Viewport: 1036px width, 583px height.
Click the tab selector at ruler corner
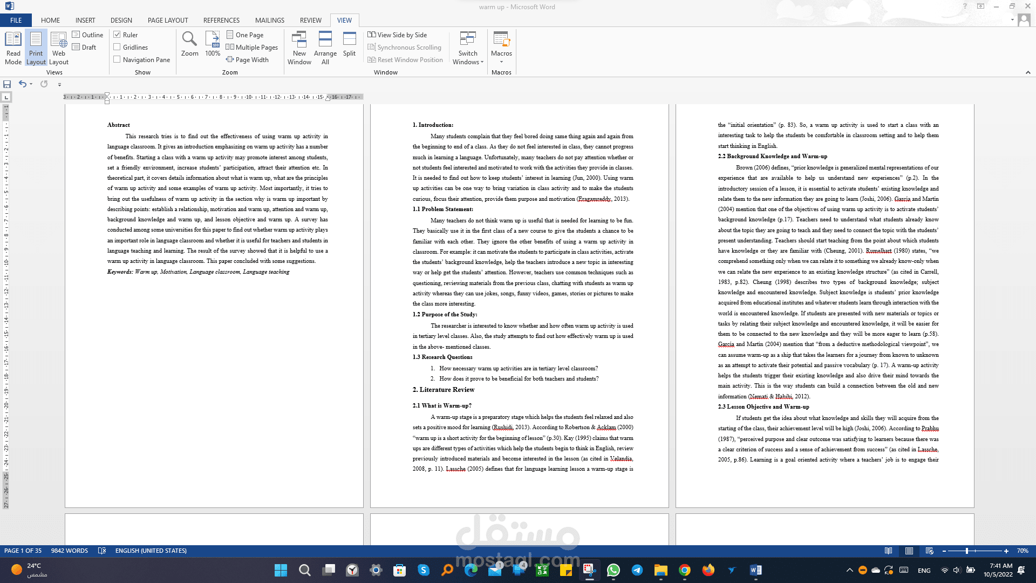click(x=6, y=97)
